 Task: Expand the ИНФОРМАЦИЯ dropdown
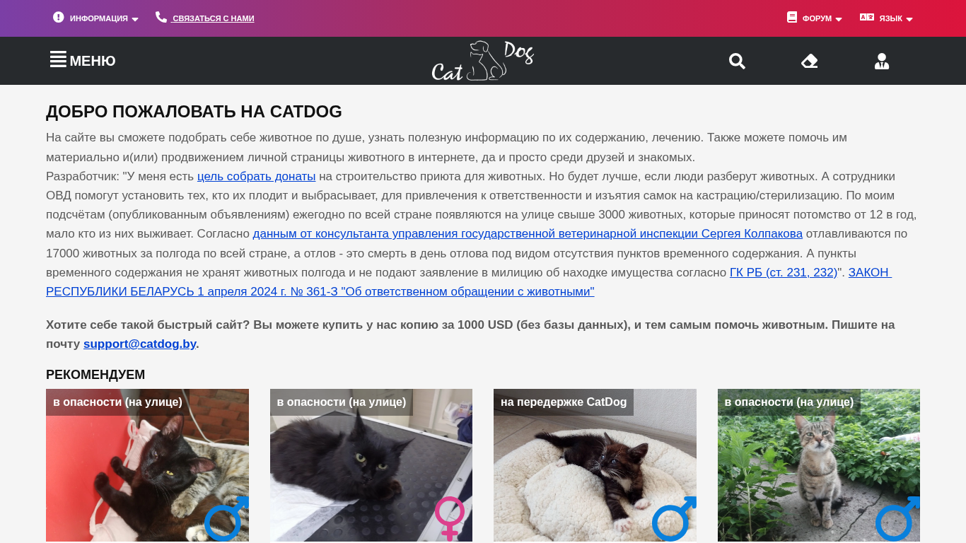[x=104, y=18]
